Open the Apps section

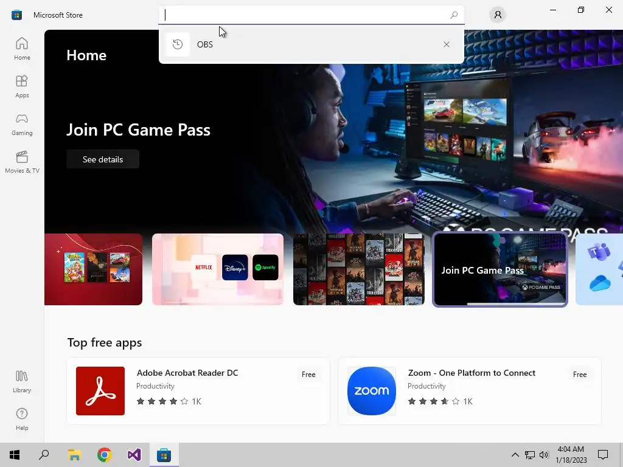point(22,86)
